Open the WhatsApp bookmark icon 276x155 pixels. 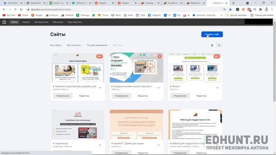[94, 15]
